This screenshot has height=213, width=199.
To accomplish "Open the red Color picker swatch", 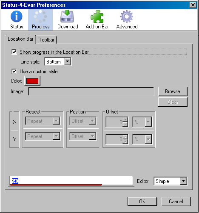I will pyautogui.click(x=32, y=81).
